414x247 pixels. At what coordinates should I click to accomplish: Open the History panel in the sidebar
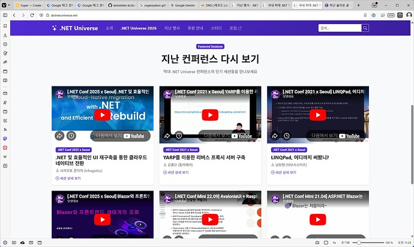(5, 44)
